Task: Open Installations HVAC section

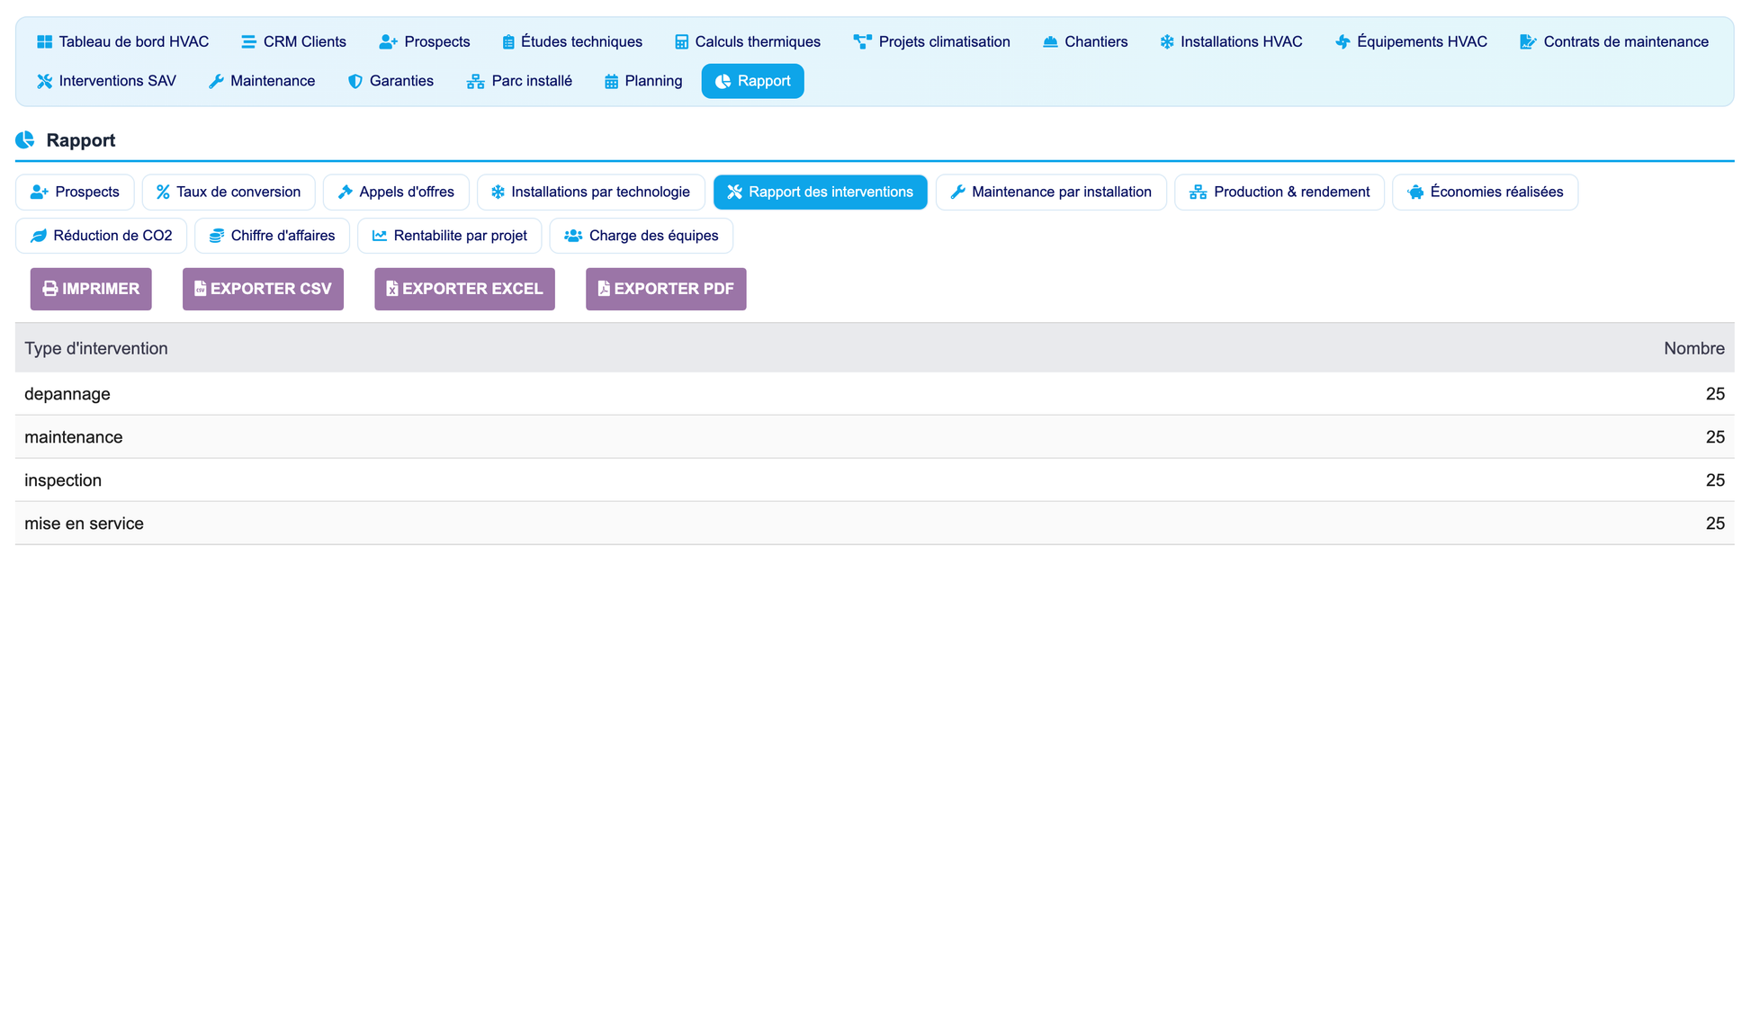Action: pyautogui.click(x=1231, y=42)
